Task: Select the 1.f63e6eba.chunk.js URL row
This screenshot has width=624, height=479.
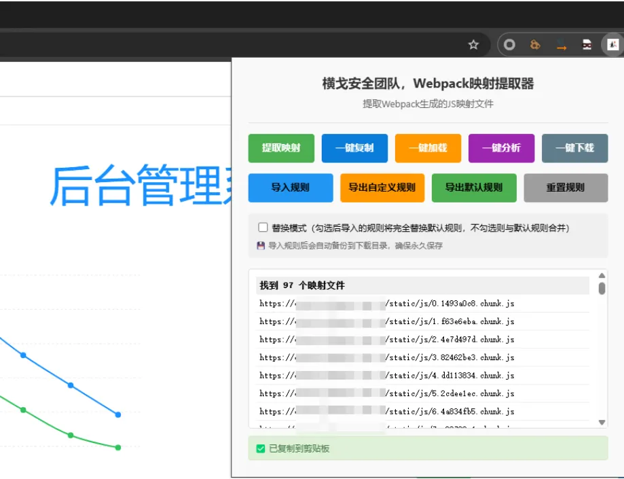Action: (422, 321)
